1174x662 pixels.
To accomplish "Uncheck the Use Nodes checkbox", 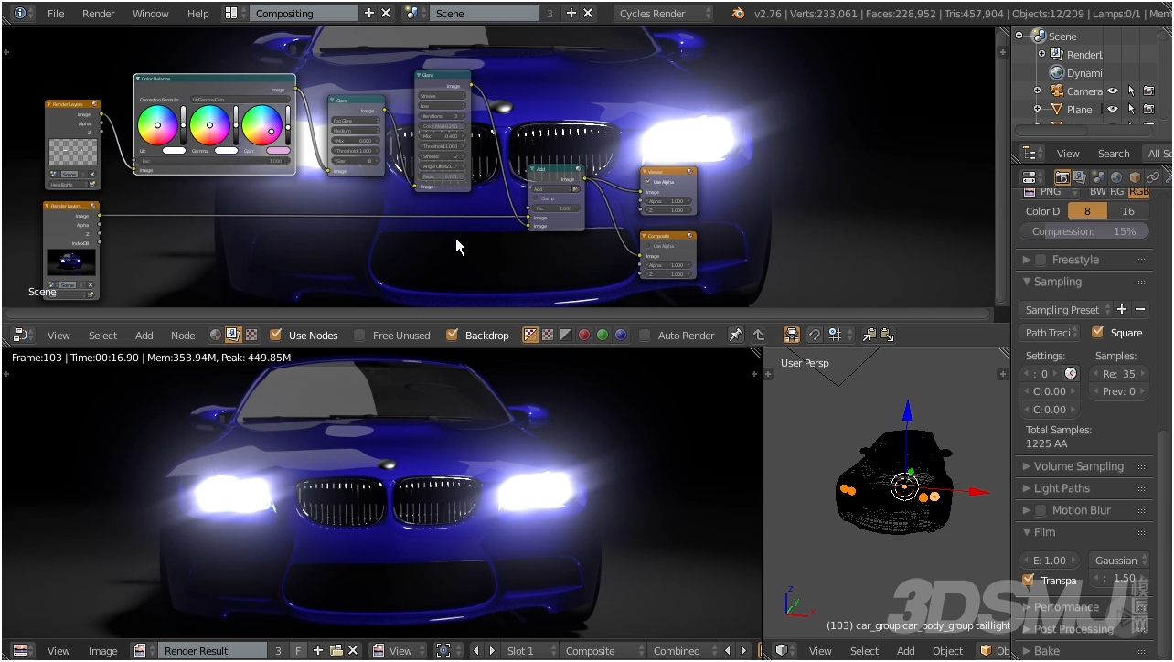I will tap(275, 336).
